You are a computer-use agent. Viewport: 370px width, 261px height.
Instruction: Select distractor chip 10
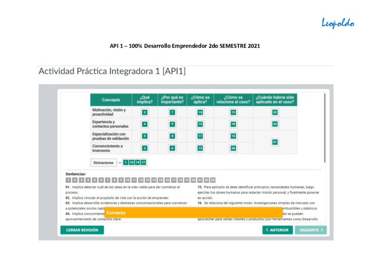[131, 162]
